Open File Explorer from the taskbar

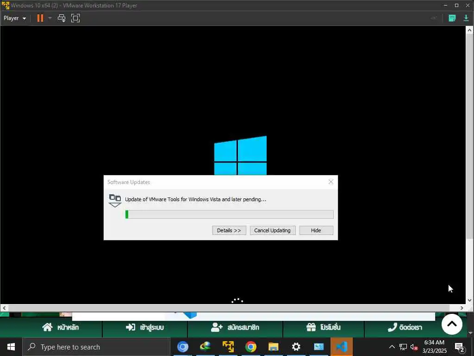273,347
